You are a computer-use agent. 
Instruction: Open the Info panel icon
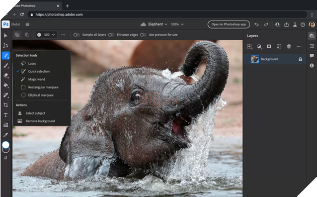click(x=312, y=66)
